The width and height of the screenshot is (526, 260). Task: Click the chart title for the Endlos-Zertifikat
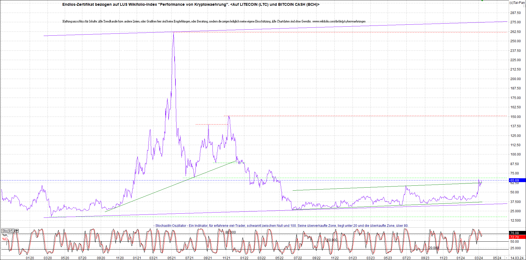tap(191, 4)
